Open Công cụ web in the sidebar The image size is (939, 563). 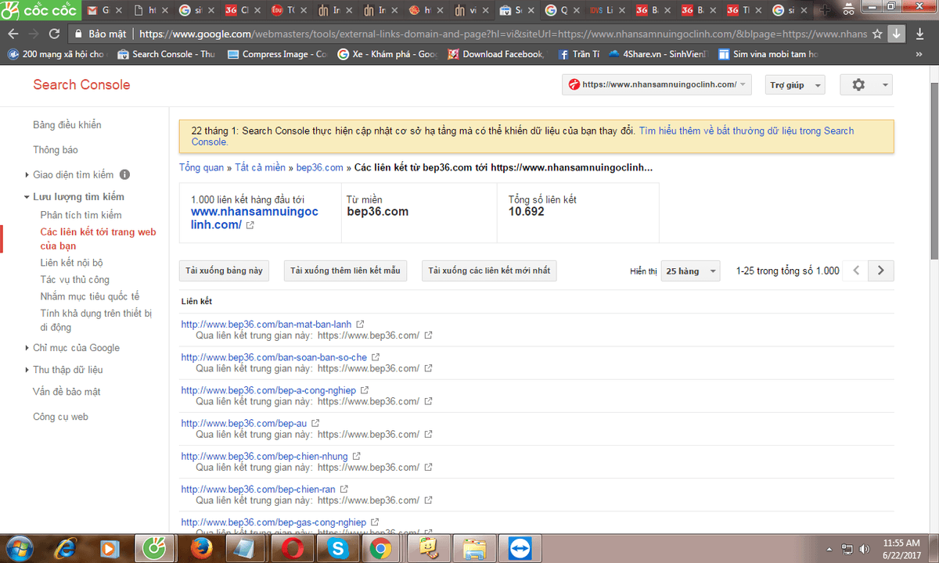pos(60,417)
